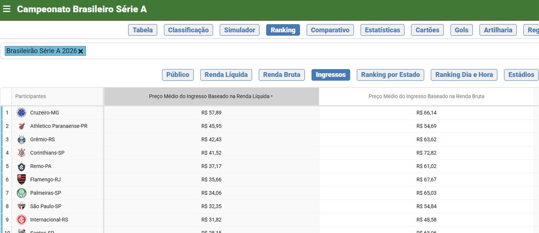Show the Renda Líquida ranking
This screenshot has width=539, height=233.
[226, 75]
